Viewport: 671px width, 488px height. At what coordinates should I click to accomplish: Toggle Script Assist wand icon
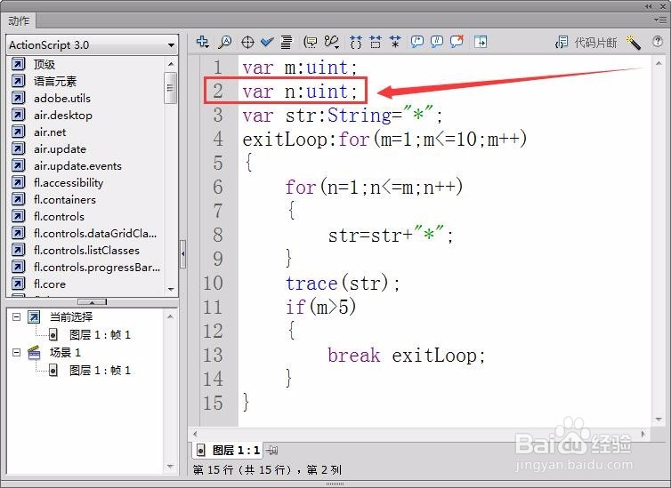tap(634, 43)
